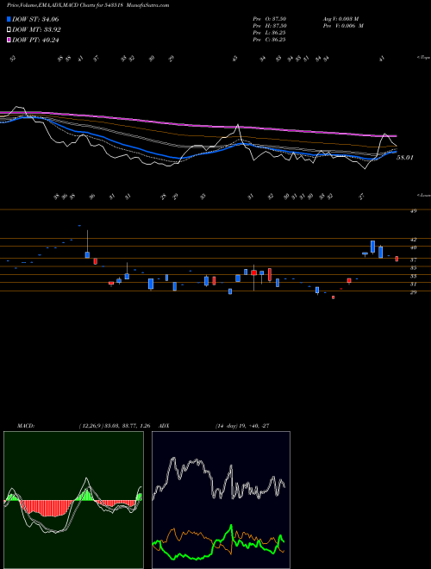Click the 42 price axis label
431x569 pixels.
pos(413,240)
